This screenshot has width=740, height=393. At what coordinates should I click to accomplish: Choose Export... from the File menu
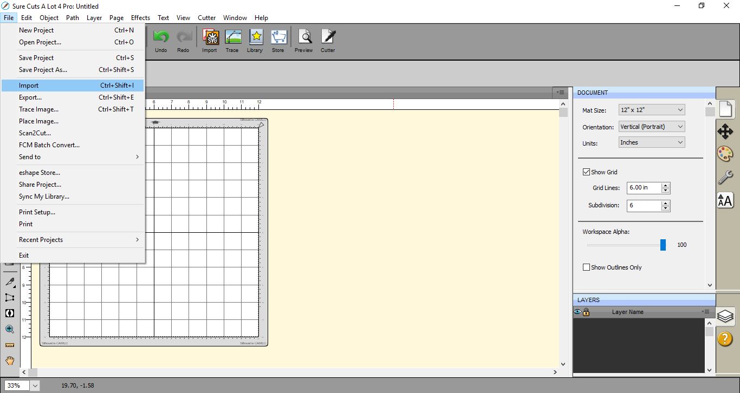73,97
